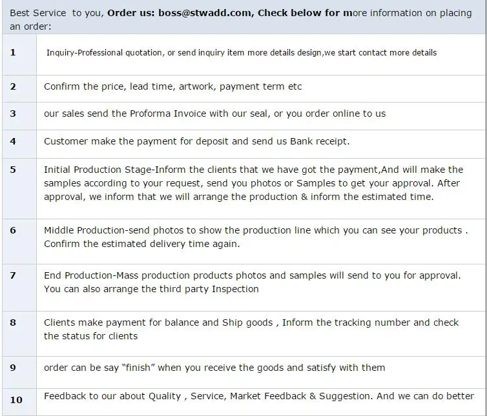Click the 'Inquiry-Professional quotation' row text
The width and height of the screenshot is (487, 416).
[242, 53]
